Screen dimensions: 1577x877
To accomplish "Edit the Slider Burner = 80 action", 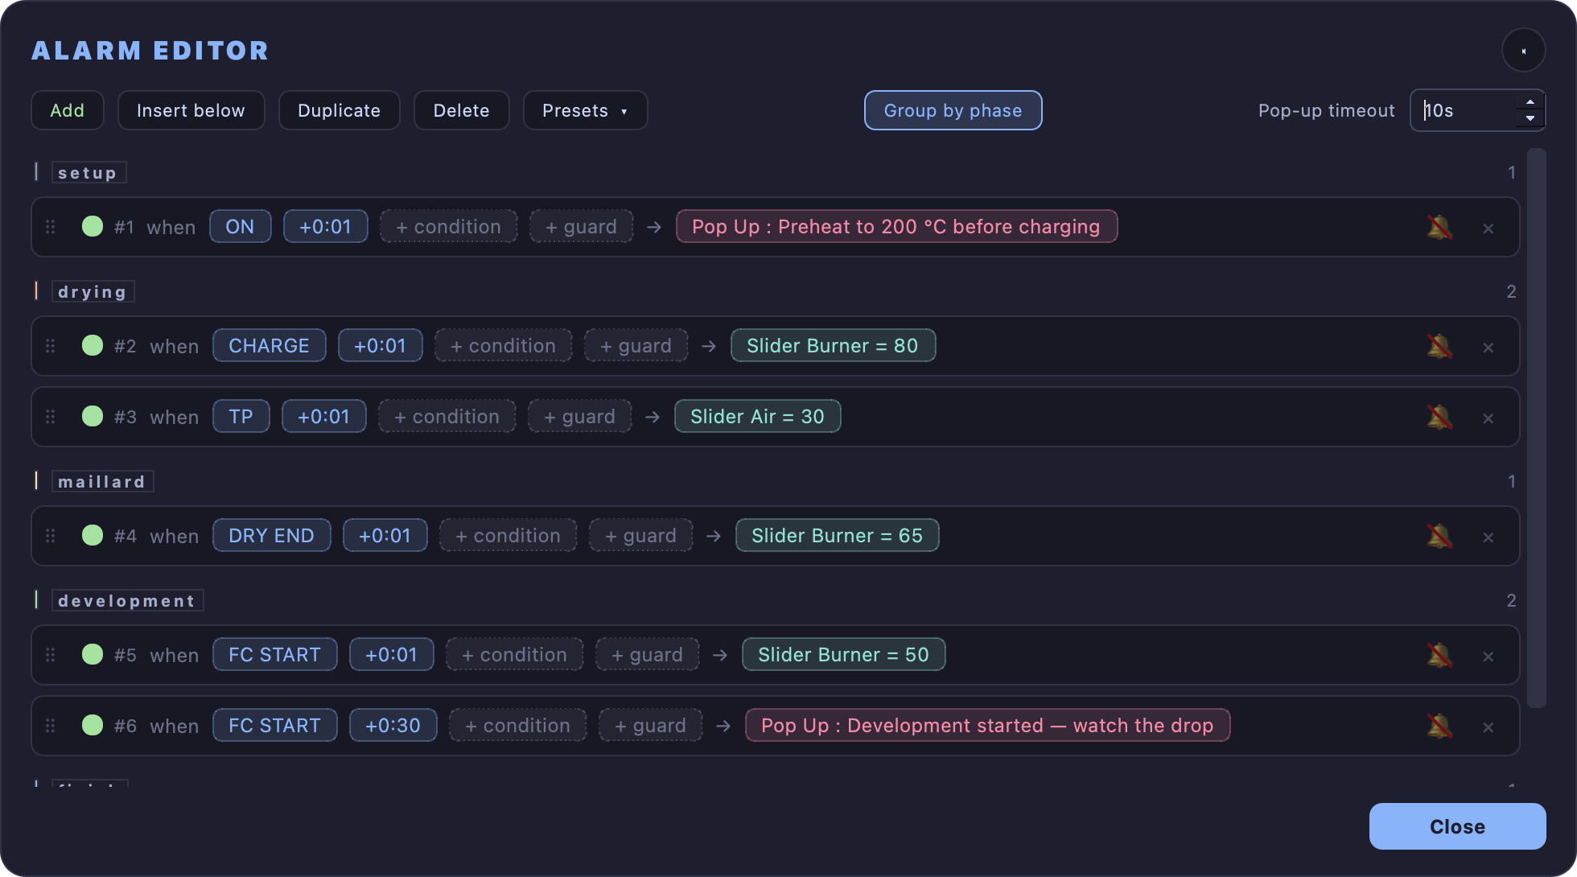I will click(833, 345).
